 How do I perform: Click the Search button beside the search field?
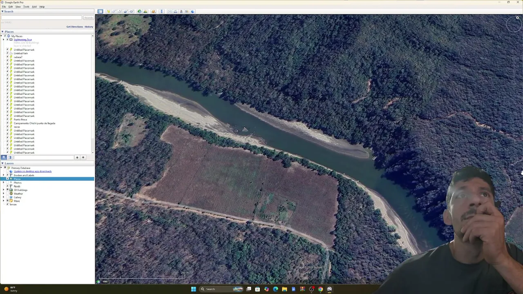88,18
